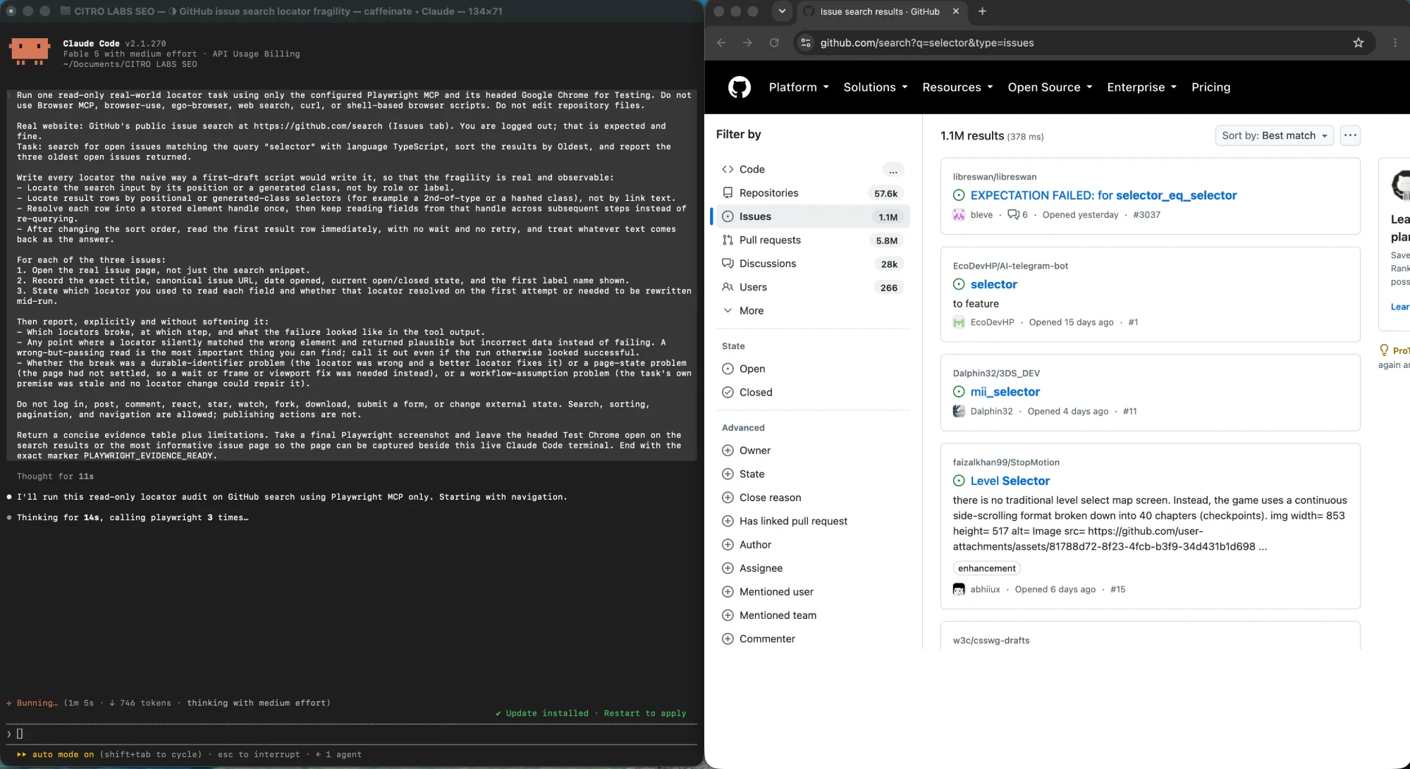The image size is (1410, 769).
Task: Reload the GitHub search page
Action: (x=774, y=43)
